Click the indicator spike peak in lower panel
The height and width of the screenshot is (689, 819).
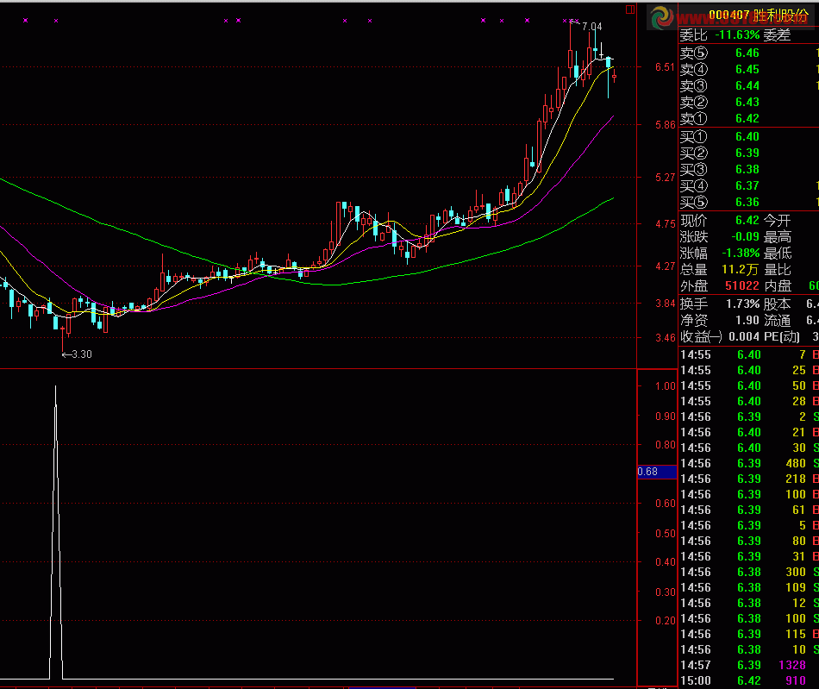[x=55, y=387]
